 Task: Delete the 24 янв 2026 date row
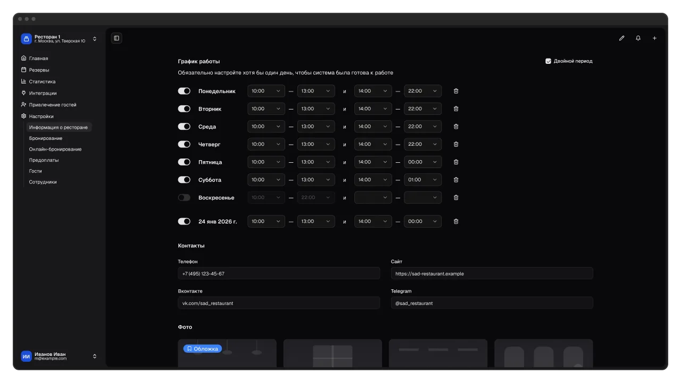click(x=456, y=221)
